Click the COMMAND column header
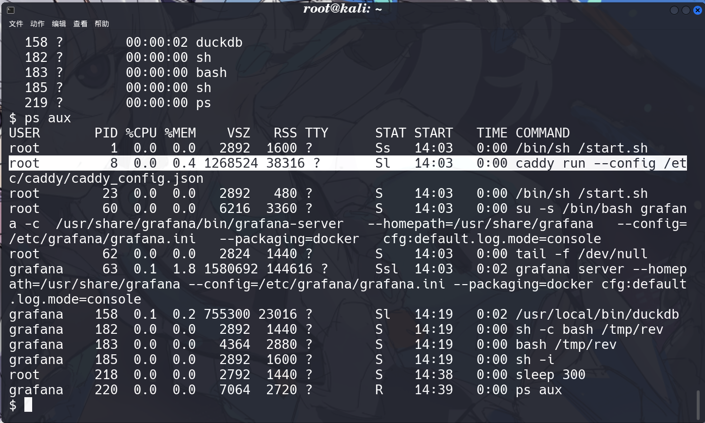This screenshot has width=705, height=423. coord(542,133)
